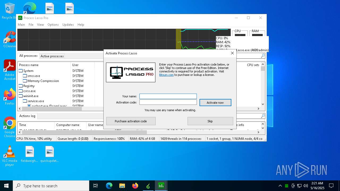Open Task View on the taskbar
340x191 pixels.
tap(96, 186)
